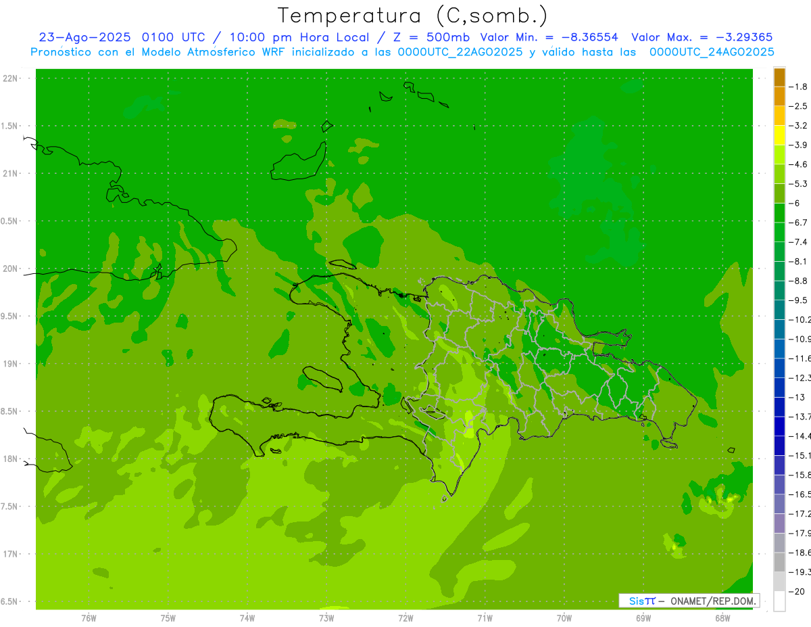Click the '71W' longitude label
Viewport: 811px width, 627px height.
pos(485,618)
